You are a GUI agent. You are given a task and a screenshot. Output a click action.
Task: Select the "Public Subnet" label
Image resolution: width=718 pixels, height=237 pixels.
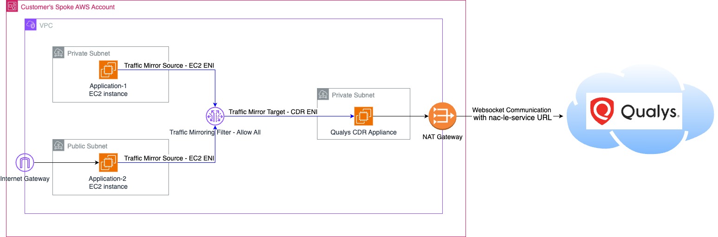(87, 146)
